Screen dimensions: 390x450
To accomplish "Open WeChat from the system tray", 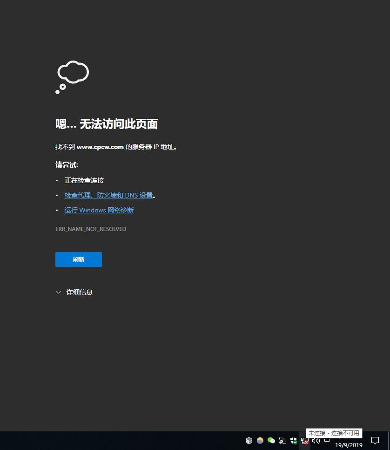I will point(271,440).
